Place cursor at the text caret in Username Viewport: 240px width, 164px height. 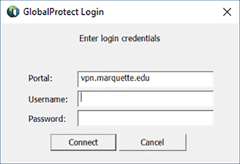[x=81, y=98]
